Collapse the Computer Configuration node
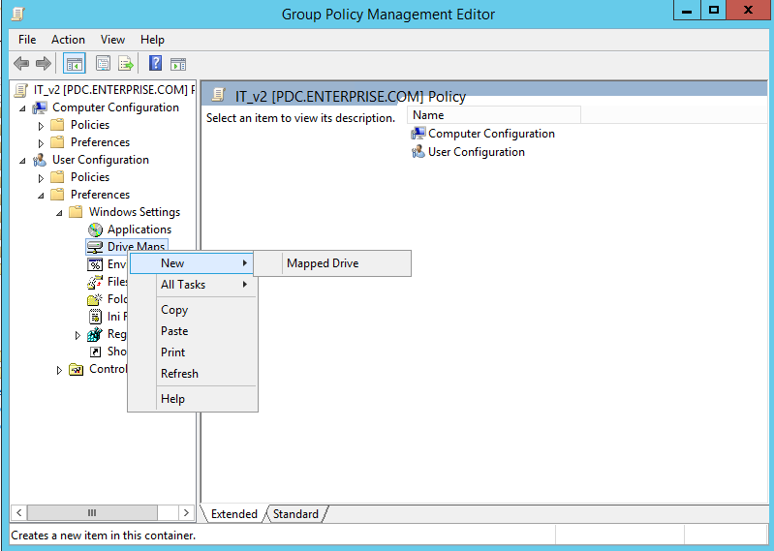 tap(22, 108)
